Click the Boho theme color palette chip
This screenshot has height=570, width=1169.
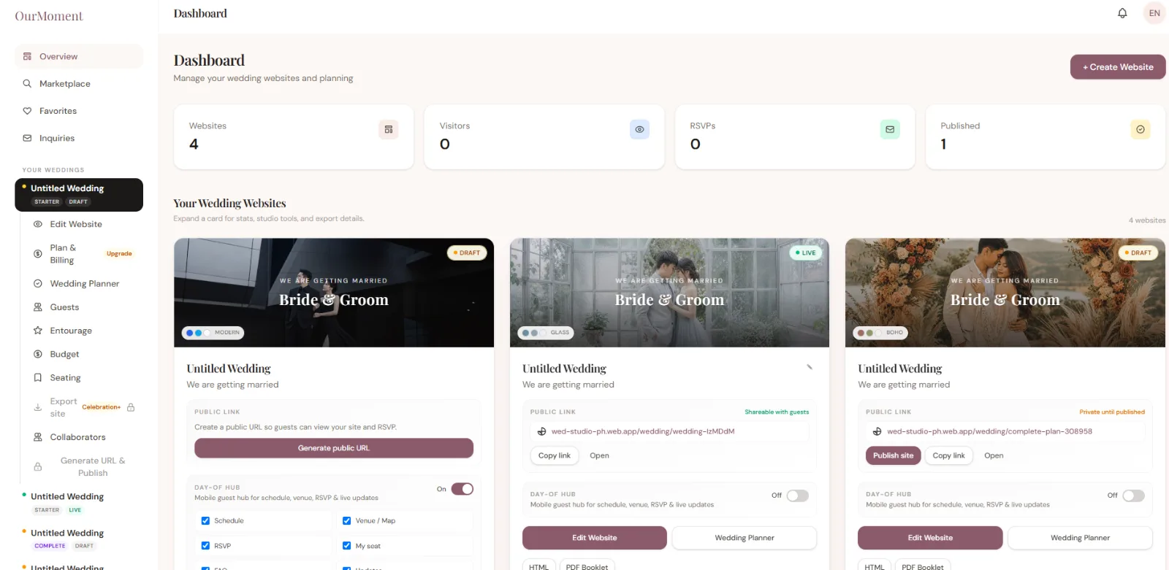[x=881, y=333]
